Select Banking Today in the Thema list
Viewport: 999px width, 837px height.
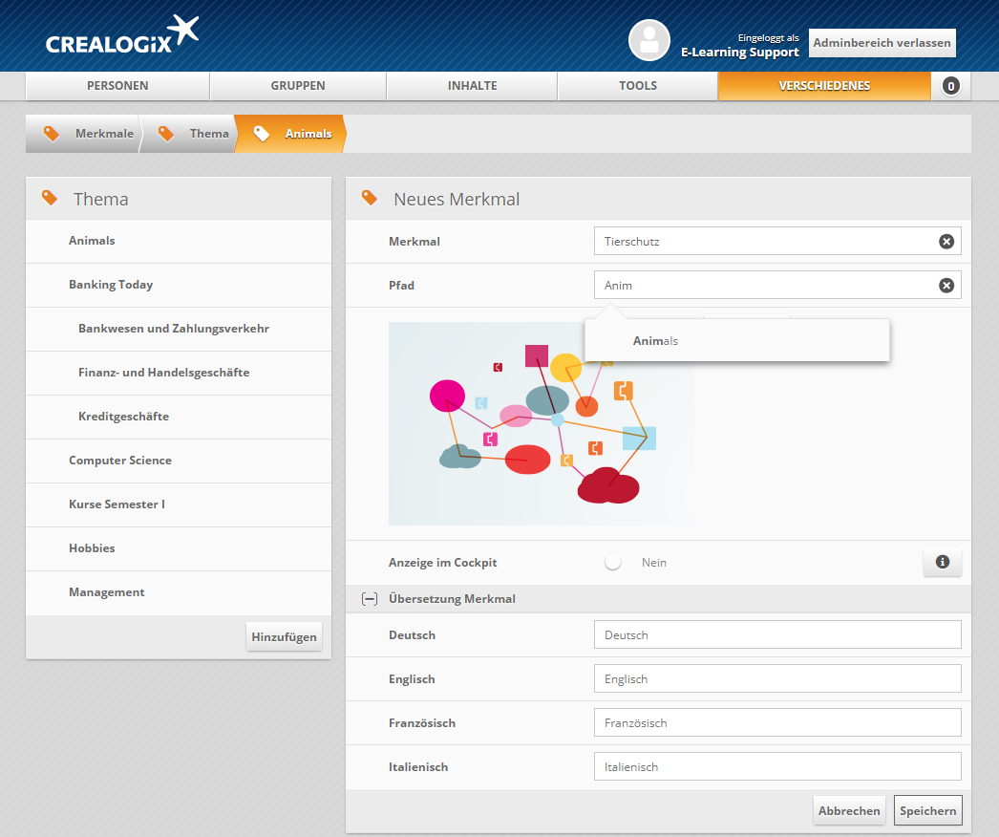point(111,285)
